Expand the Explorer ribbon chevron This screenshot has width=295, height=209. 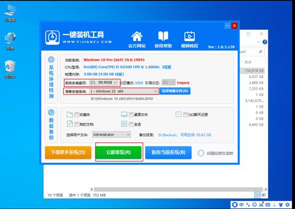(x=258, y=42)
